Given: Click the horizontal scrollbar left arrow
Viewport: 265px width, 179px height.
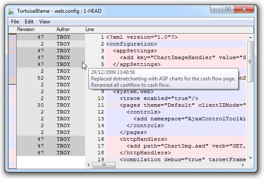Looking at the screenshot, I should (88, 165).
